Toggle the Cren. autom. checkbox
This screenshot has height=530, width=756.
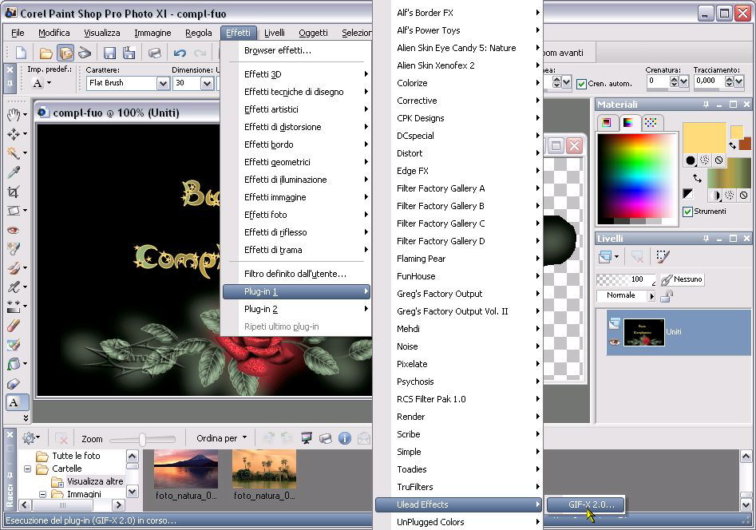point(581,84)
